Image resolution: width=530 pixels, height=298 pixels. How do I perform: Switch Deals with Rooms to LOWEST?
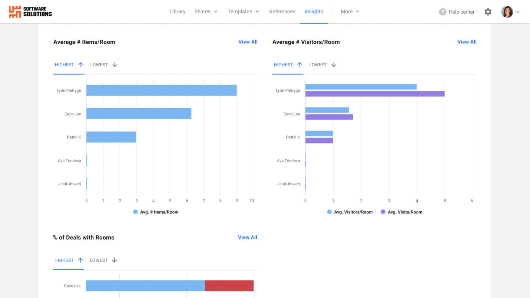99,260
